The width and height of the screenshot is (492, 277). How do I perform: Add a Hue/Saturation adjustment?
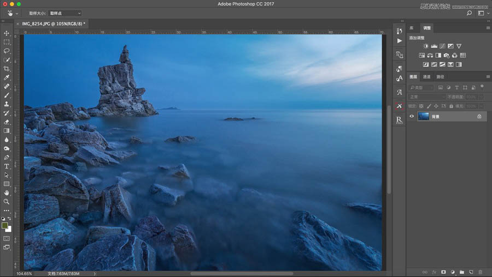coord(421,56)
